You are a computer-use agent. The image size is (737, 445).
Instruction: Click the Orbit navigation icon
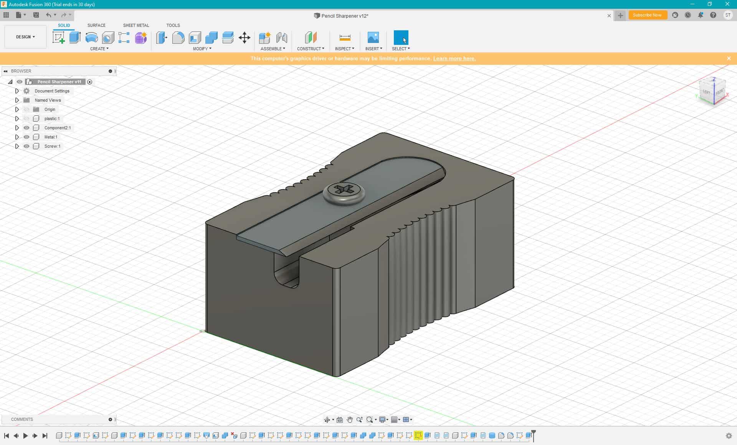coord(327,420)
